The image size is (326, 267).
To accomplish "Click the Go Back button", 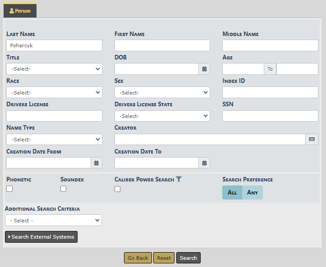I will (x=138, y=258).
